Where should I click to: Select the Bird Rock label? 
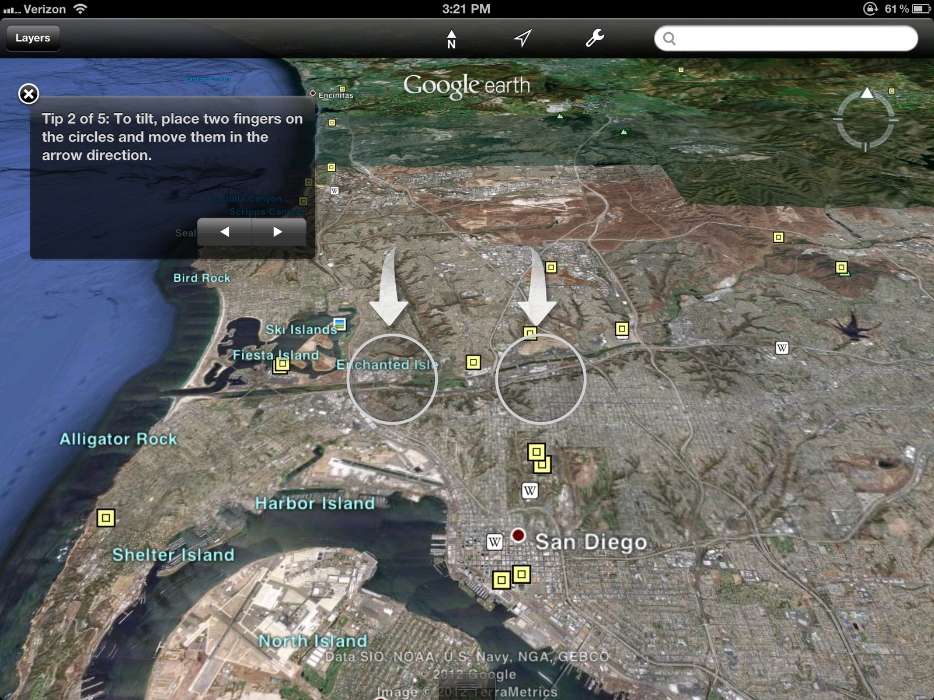pyautogui.click(x=202, y=278)
